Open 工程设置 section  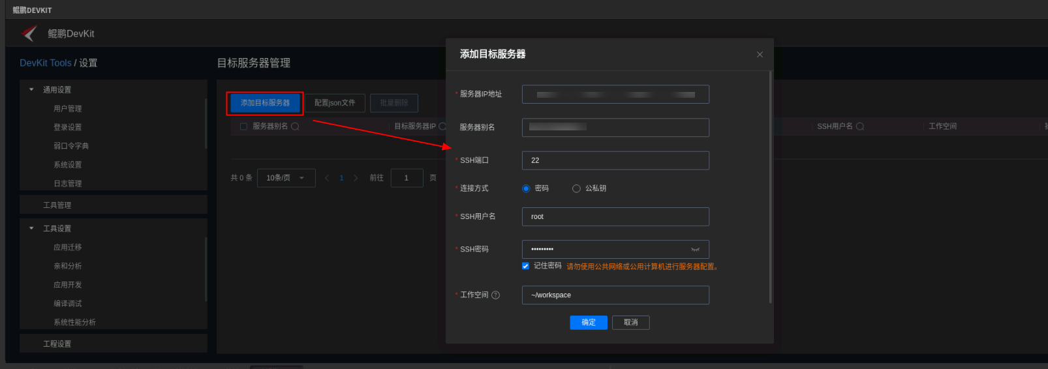[114, 344]
